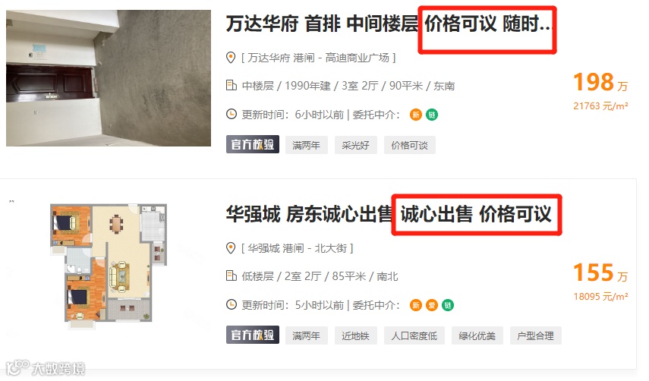649x381 pixels.
Task: Click the location pin icon for 万达华府
Action: tap(231, 58)
